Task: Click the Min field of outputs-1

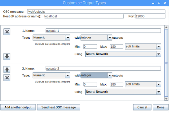Action: (90, 47)
